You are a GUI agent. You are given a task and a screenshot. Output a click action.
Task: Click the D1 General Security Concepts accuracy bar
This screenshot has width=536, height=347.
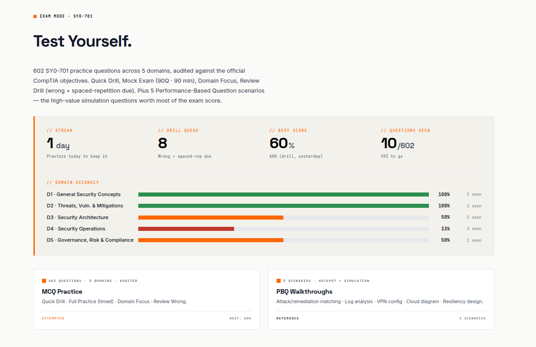click(283, 195)
